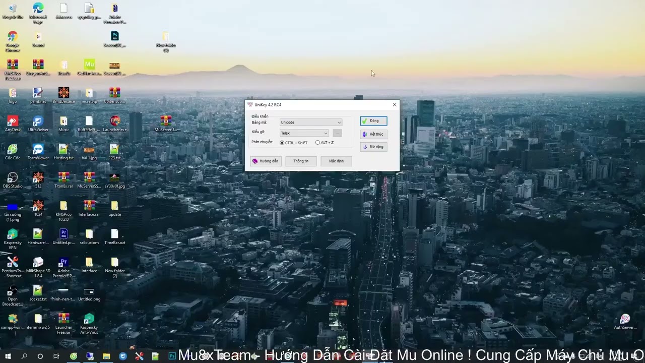Select the ss6custom folder
Image resolution: width=645 pixels, height=363 pixels.
coord(89,237)
